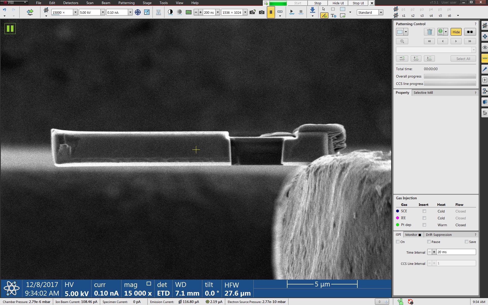Open the magnification 15000x dropdown

point(75,12)
